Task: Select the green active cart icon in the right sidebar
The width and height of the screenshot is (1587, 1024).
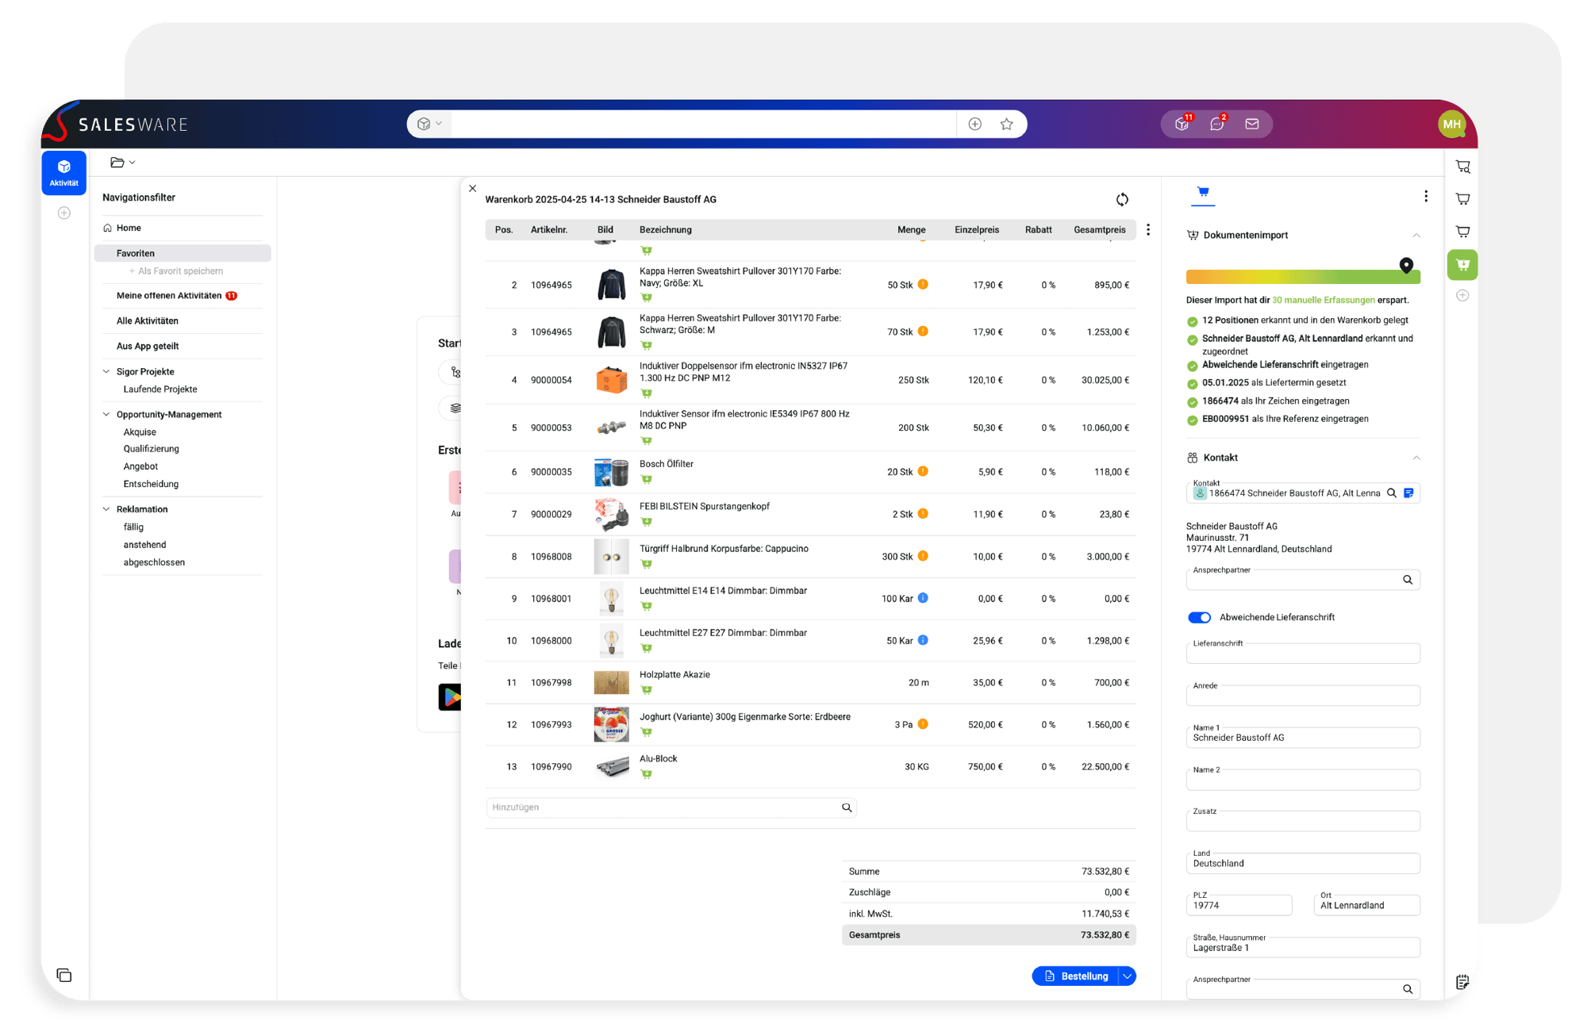Action: (x=1462, y=265)
